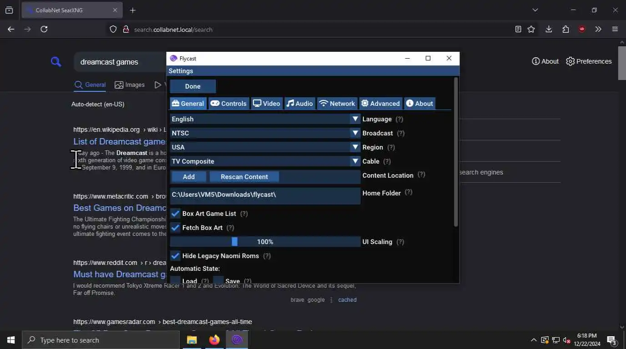Toggle the Automatic State Save checkbox
Image resolution: width=626 pixels, height=349 pixels.
(218, 280)
